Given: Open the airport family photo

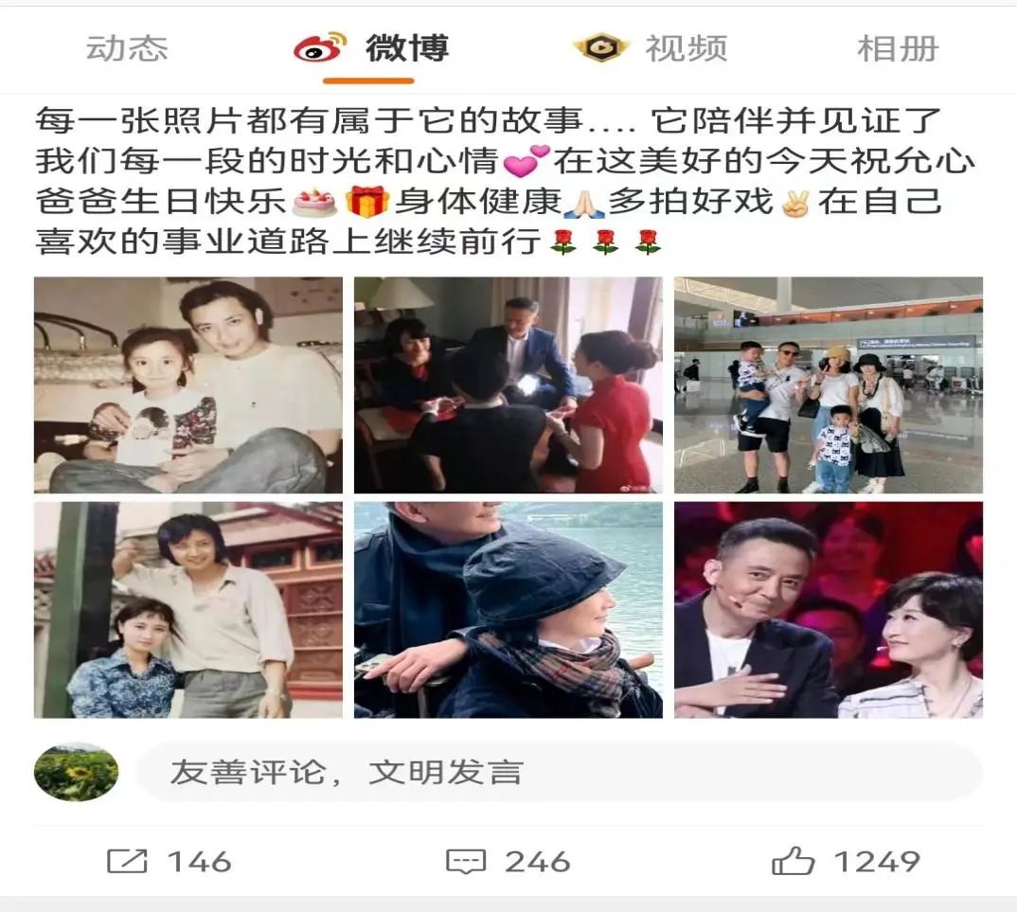Looking at the screenshot, I should click(x=829, y=385).
